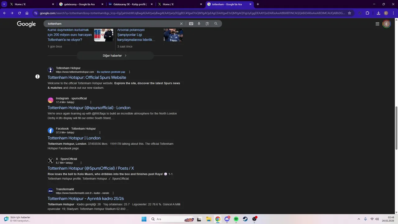
Task: Open Tottenham Hotspur: Official Spurs Website link
Action: (x=87, y=77)
